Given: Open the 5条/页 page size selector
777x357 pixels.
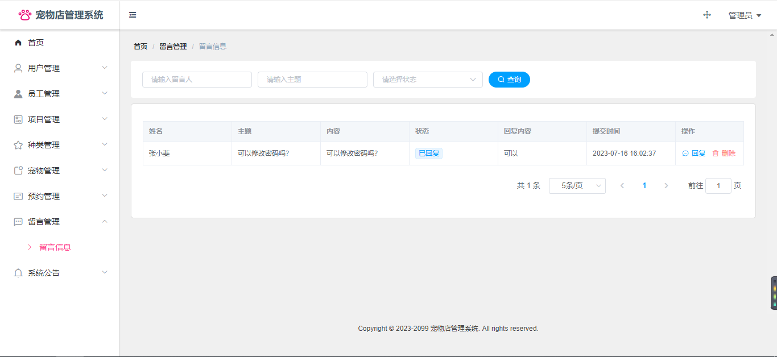Looking at the screenshot, I should (577, 186).
